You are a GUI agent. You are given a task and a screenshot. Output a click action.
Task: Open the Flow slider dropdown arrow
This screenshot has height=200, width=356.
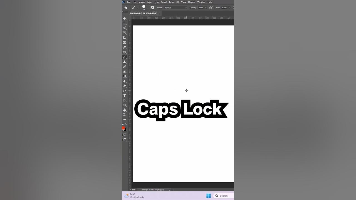[229, 8]
